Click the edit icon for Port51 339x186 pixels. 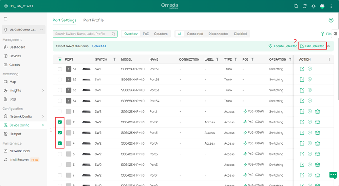pos(302,69)
